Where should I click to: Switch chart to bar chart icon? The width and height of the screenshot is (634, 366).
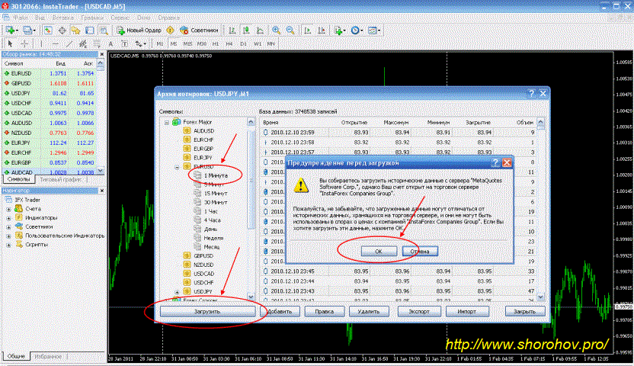[232, 30]
